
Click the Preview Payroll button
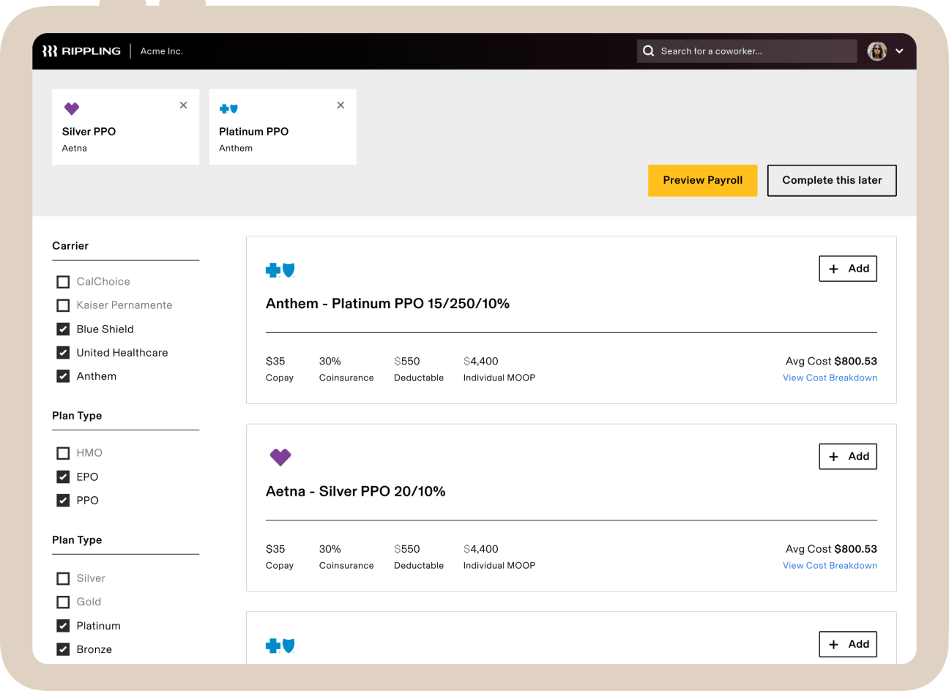point(703,181)
